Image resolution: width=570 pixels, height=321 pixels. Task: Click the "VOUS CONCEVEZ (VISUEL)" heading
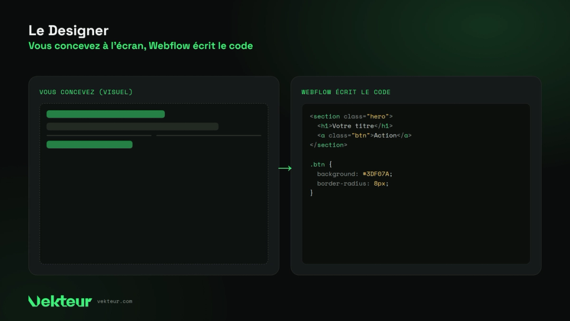pyautogui.click(x=86, y=92)
